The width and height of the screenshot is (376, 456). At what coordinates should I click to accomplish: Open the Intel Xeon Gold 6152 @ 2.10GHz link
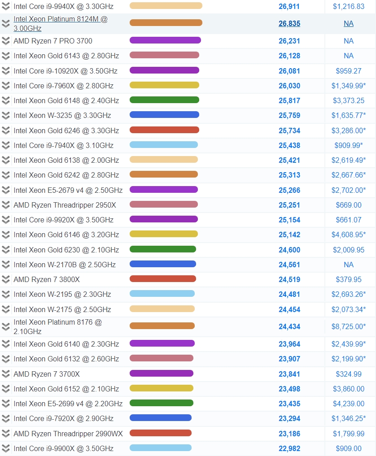click(x=66, y=389)
